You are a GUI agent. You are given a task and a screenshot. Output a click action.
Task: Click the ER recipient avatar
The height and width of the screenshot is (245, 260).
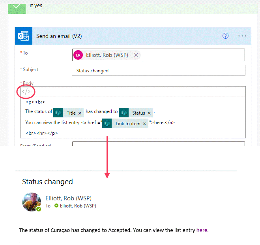click(x=78, y=55)
